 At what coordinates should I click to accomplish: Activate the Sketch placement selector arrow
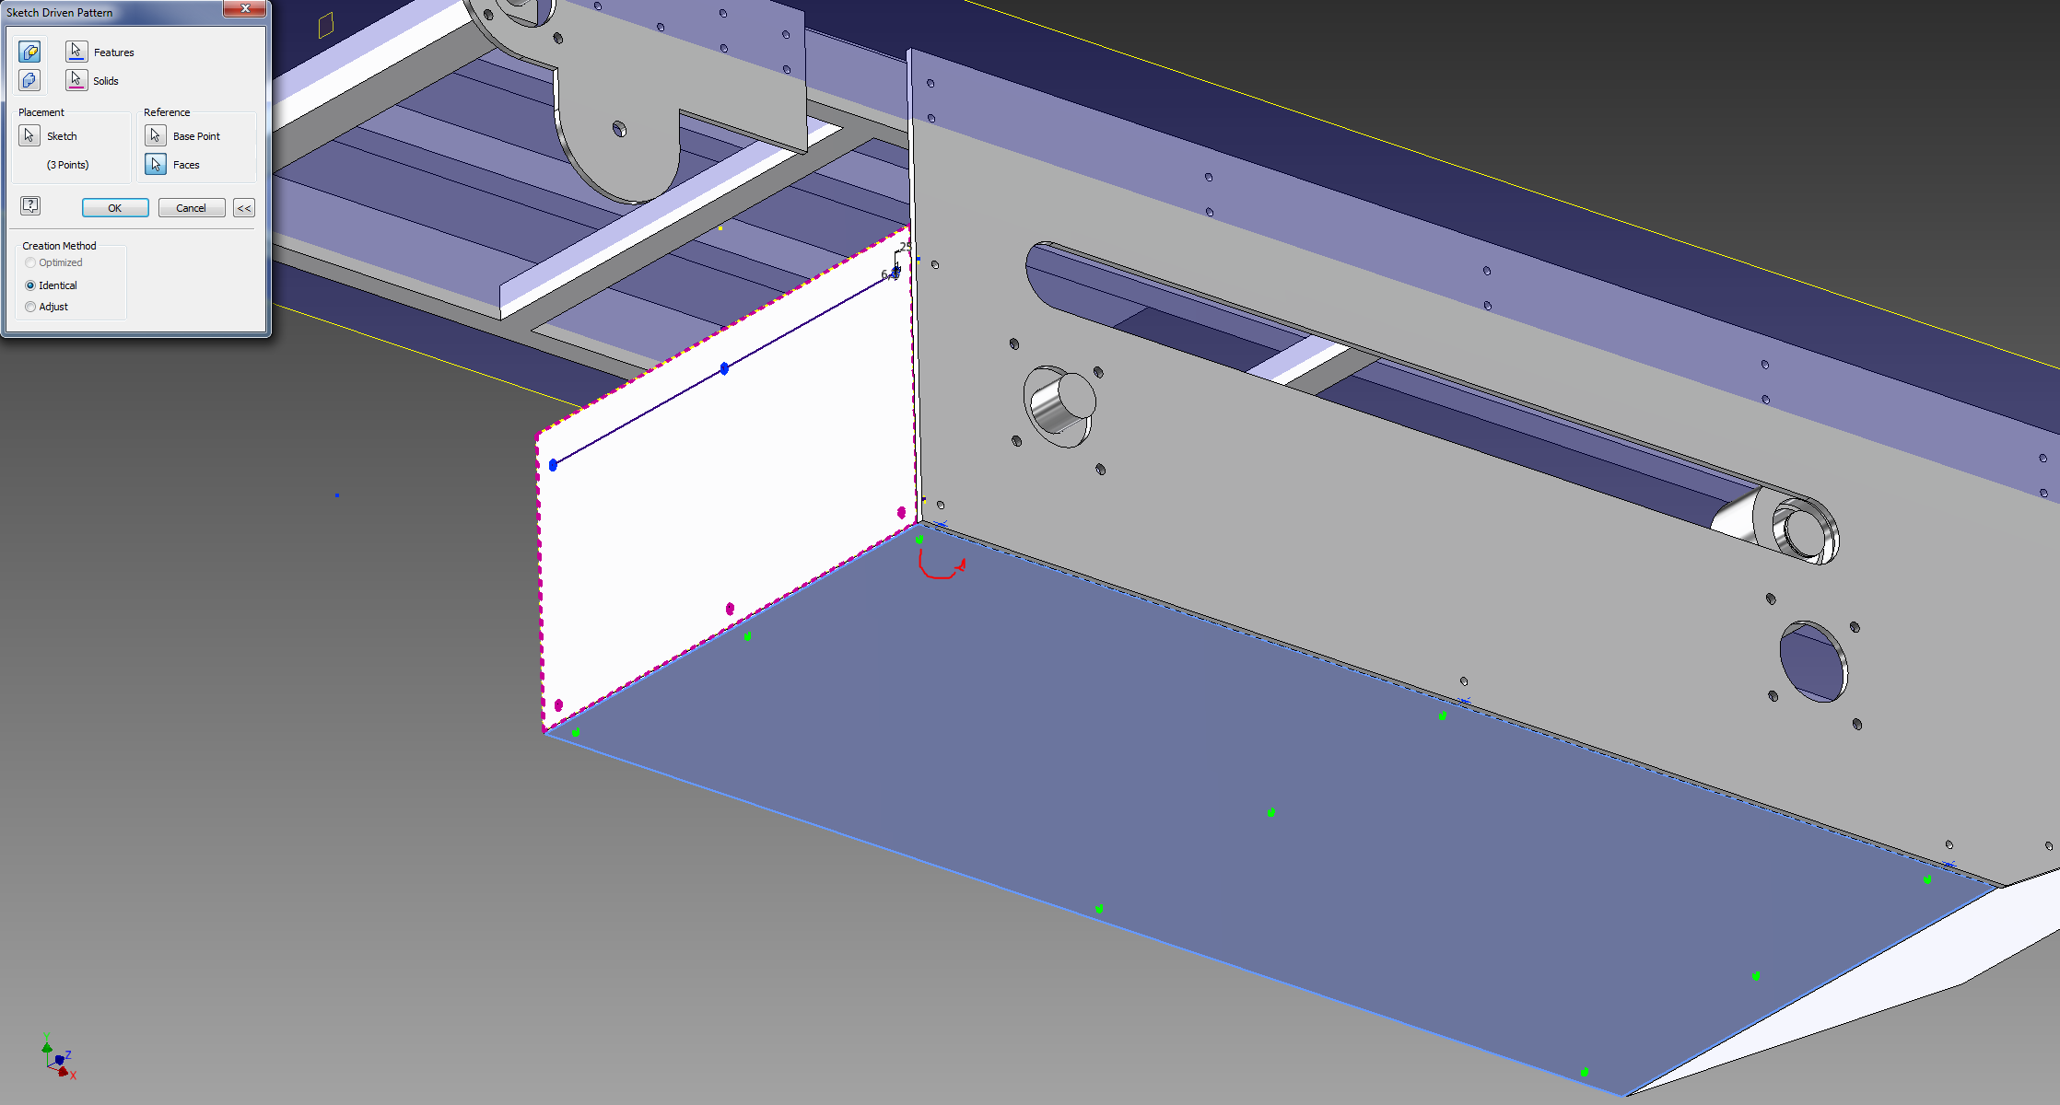pos(29,135)
